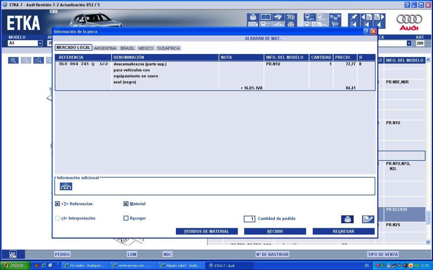Open the ?@ help contact icon
Screen dimensions: 433x270
point(291,17)
